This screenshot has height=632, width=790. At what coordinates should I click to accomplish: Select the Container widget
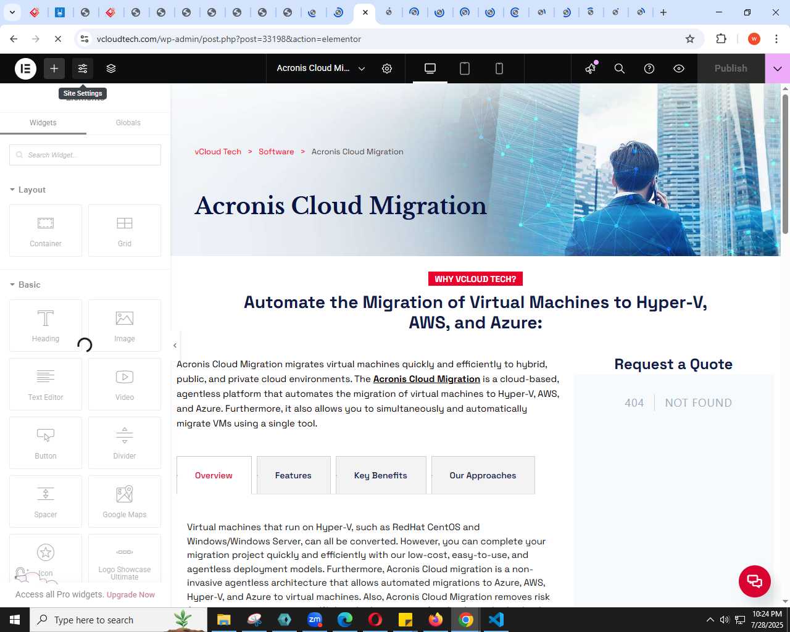46,231
